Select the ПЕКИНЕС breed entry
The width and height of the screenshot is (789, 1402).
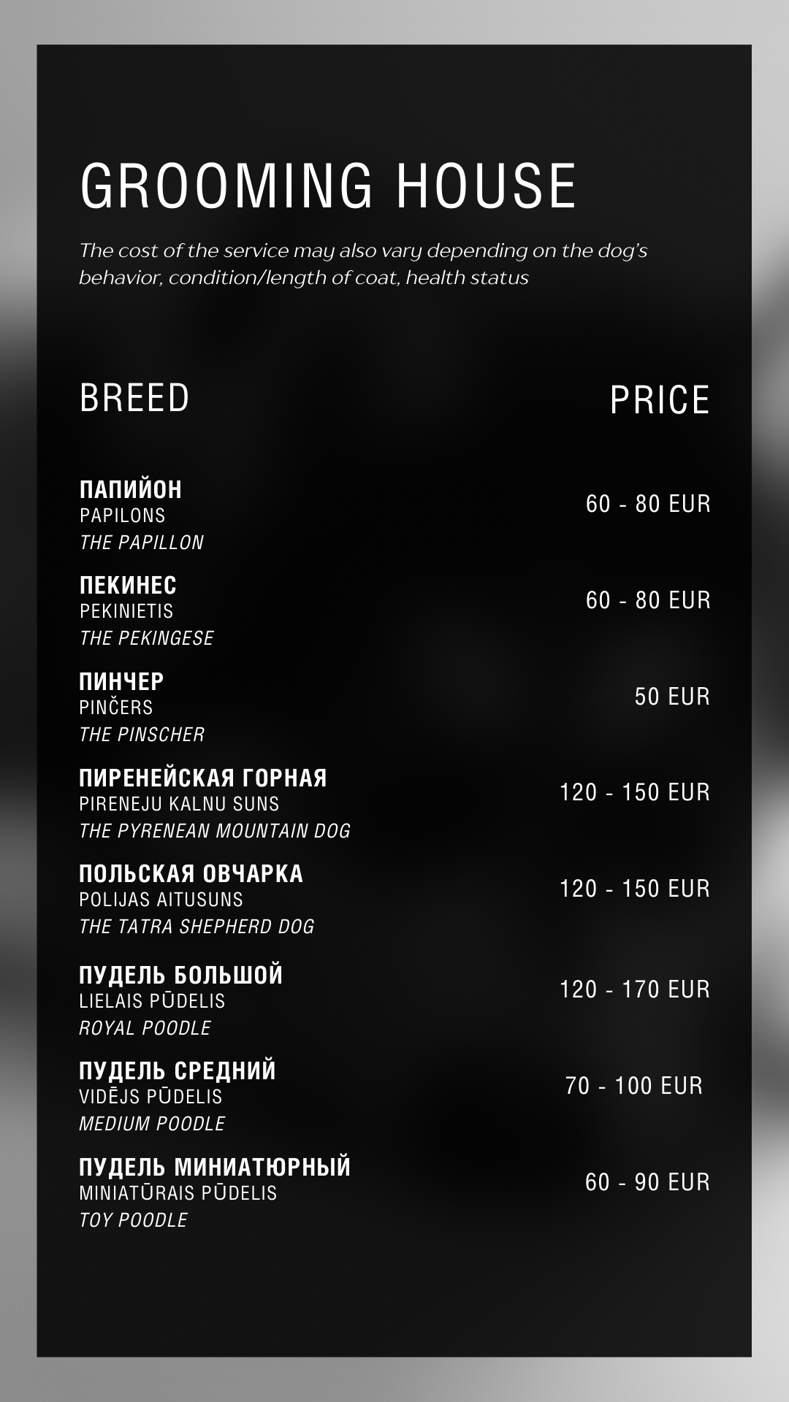tap(128, 585)
